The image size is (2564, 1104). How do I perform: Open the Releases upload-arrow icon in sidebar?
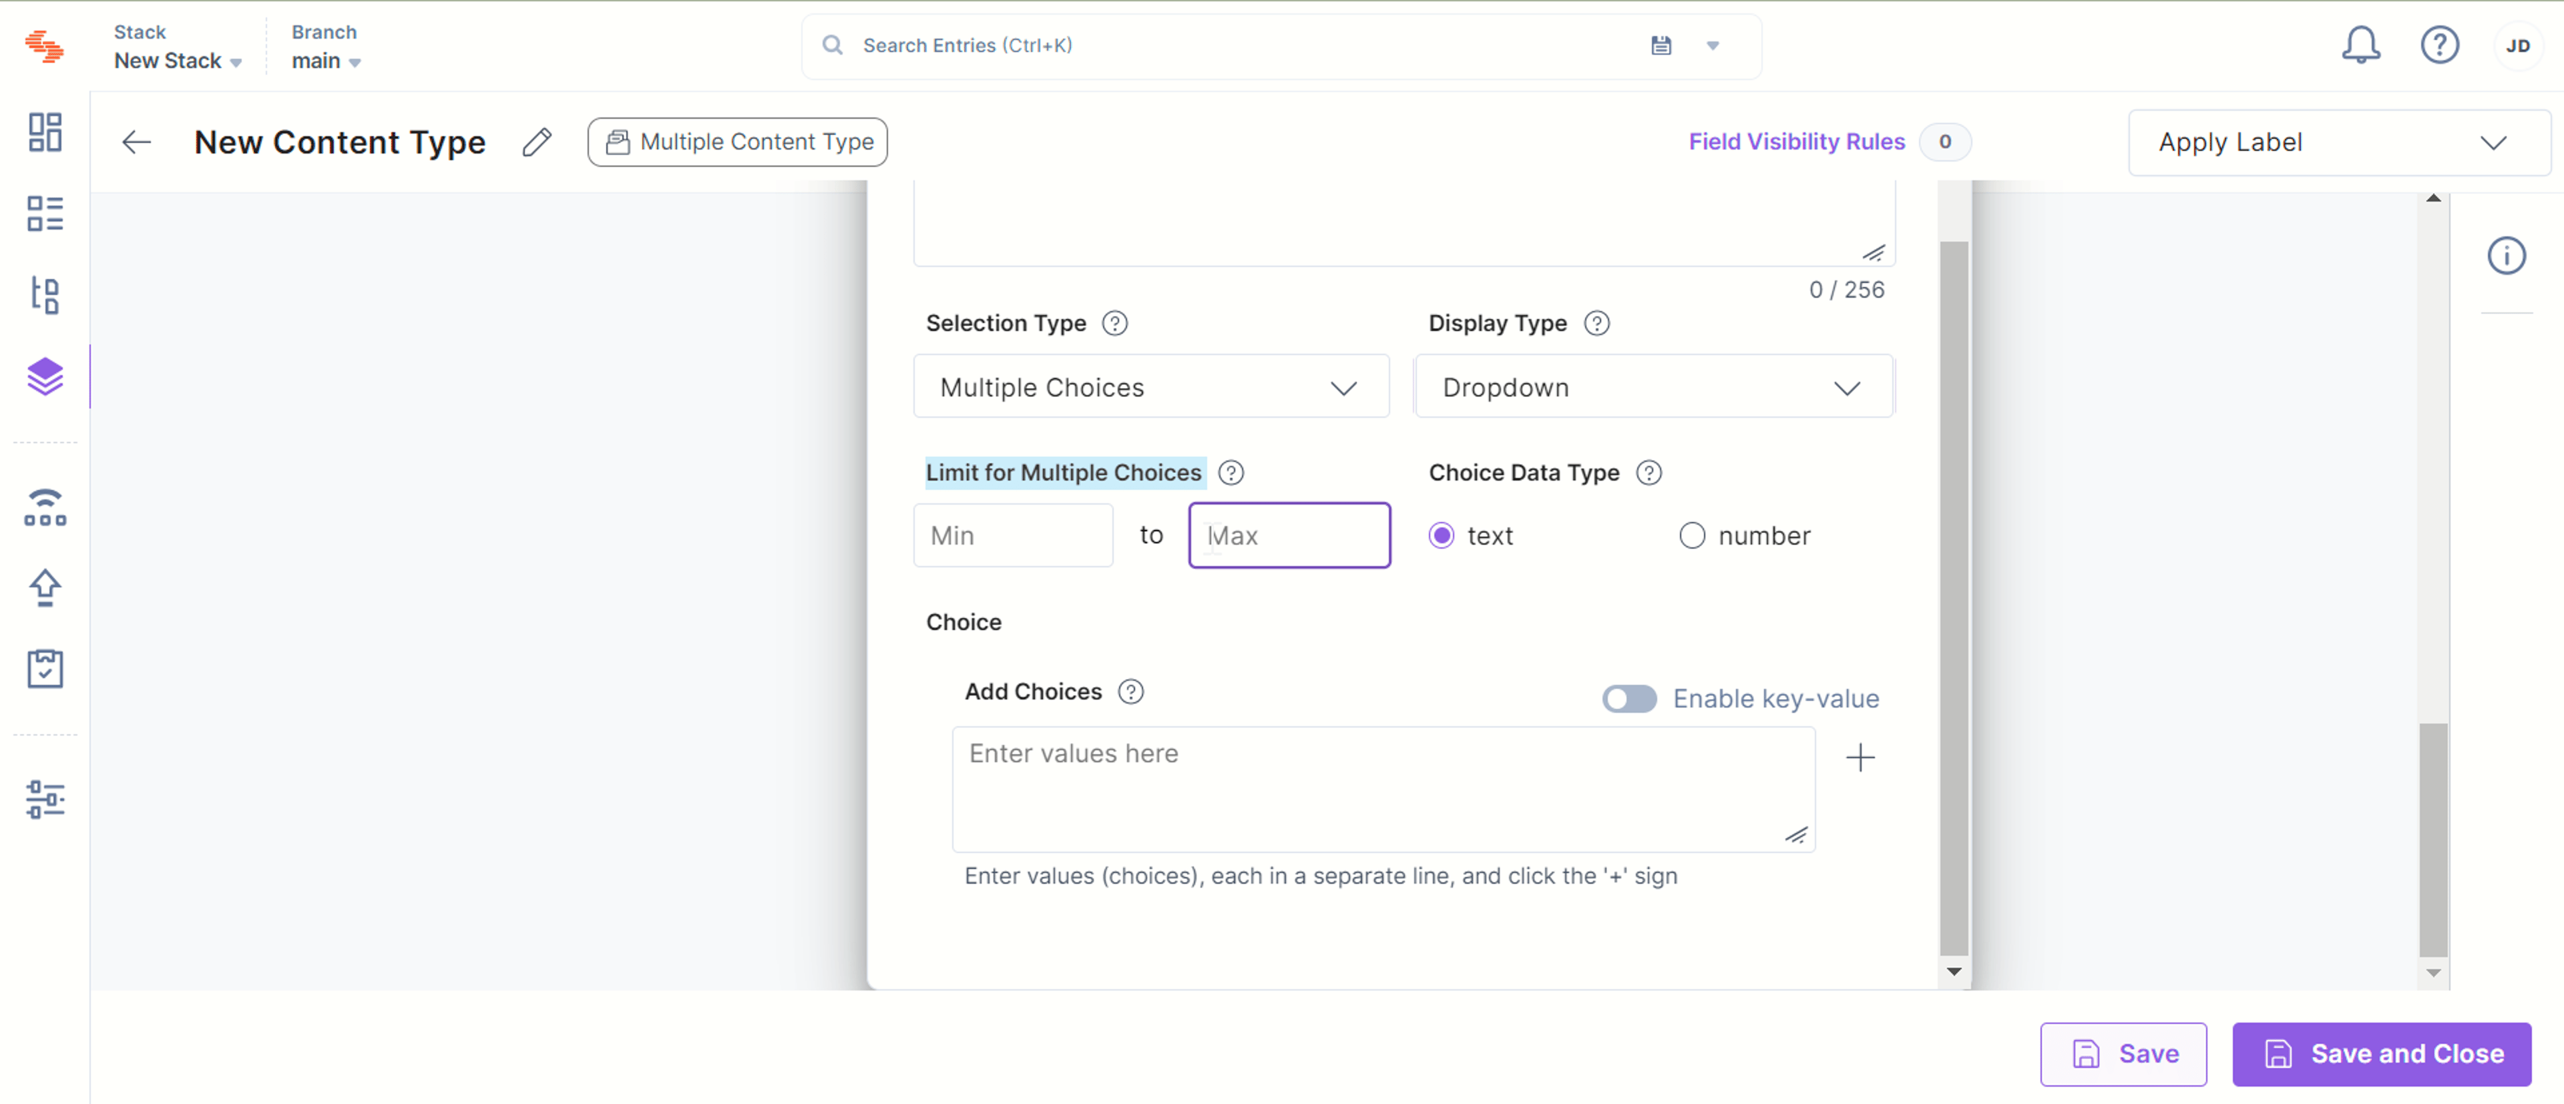pyautogui.click(x=45, y=588)
